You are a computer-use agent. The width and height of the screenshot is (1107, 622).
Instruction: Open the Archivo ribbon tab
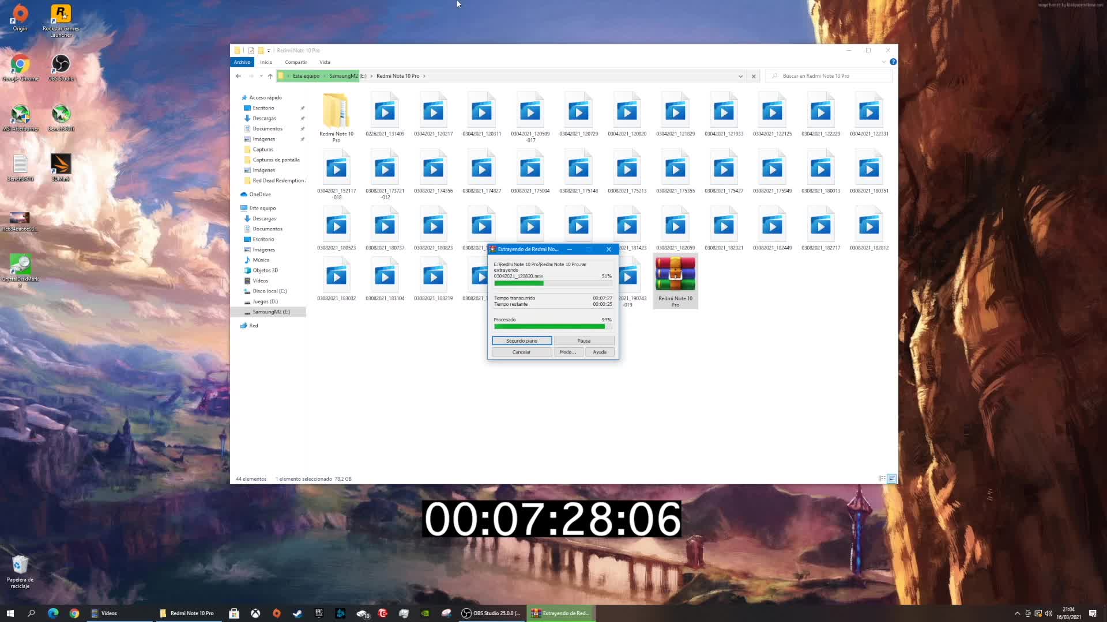242,62
